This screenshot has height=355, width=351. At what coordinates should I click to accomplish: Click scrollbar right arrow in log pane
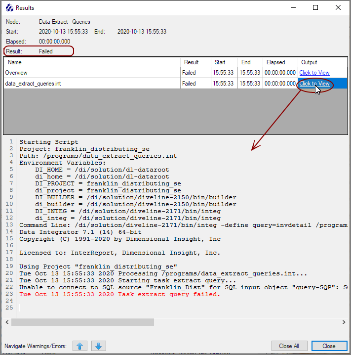344,322
